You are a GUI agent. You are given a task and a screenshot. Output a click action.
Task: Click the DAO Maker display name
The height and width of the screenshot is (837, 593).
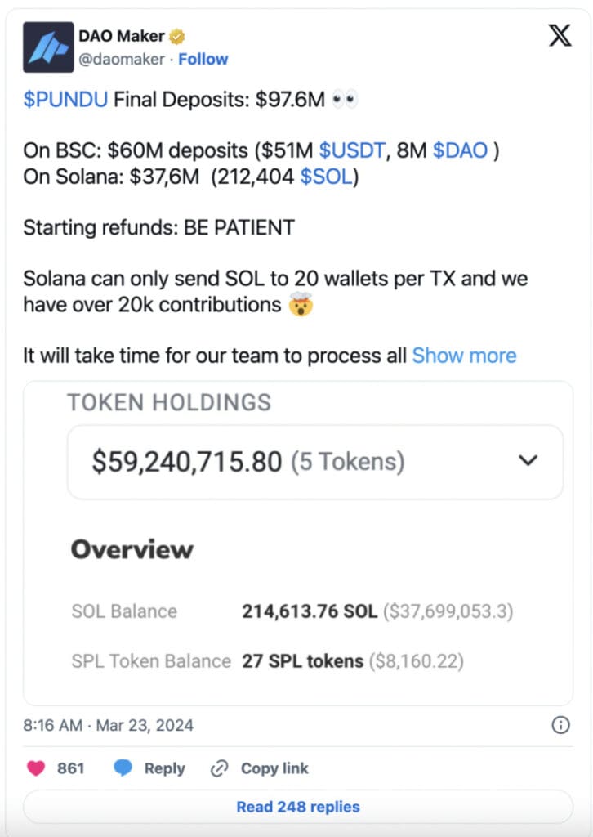click(121, 36)
